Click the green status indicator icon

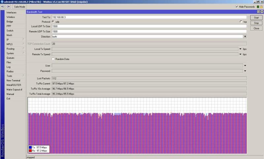click(258, 7)
